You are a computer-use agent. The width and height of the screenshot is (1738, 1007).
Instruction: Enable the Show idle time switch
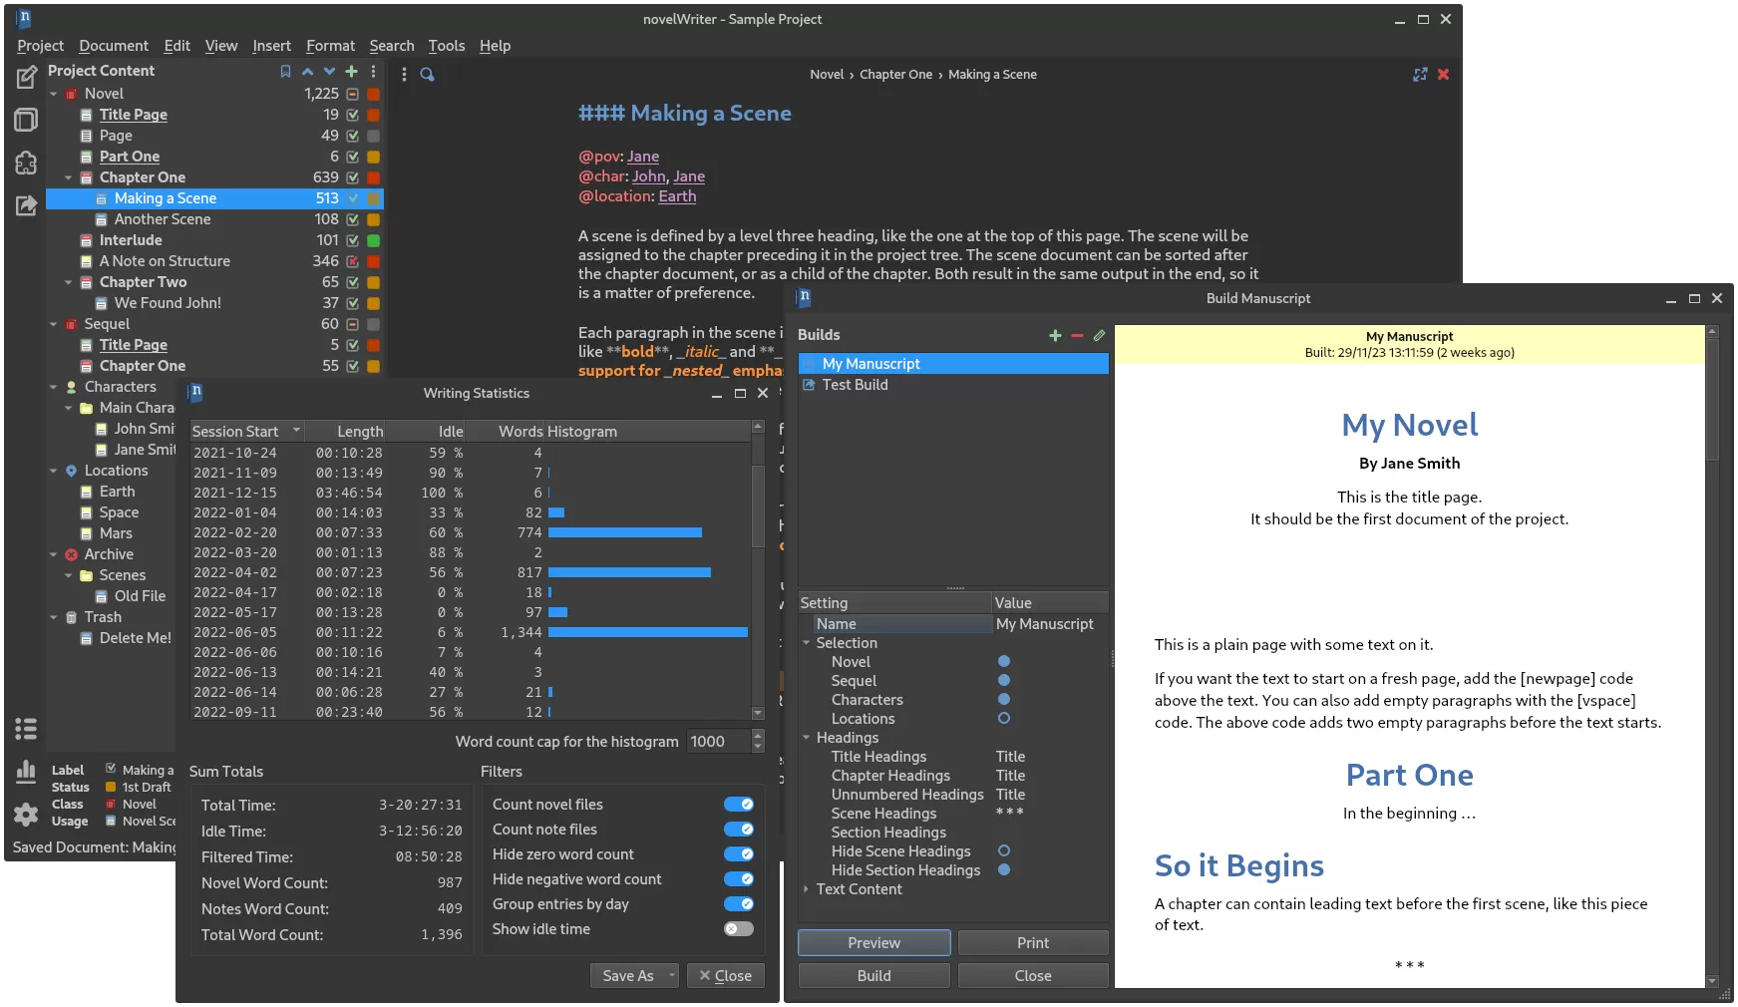pyautogui.click(x=739, y=928)
